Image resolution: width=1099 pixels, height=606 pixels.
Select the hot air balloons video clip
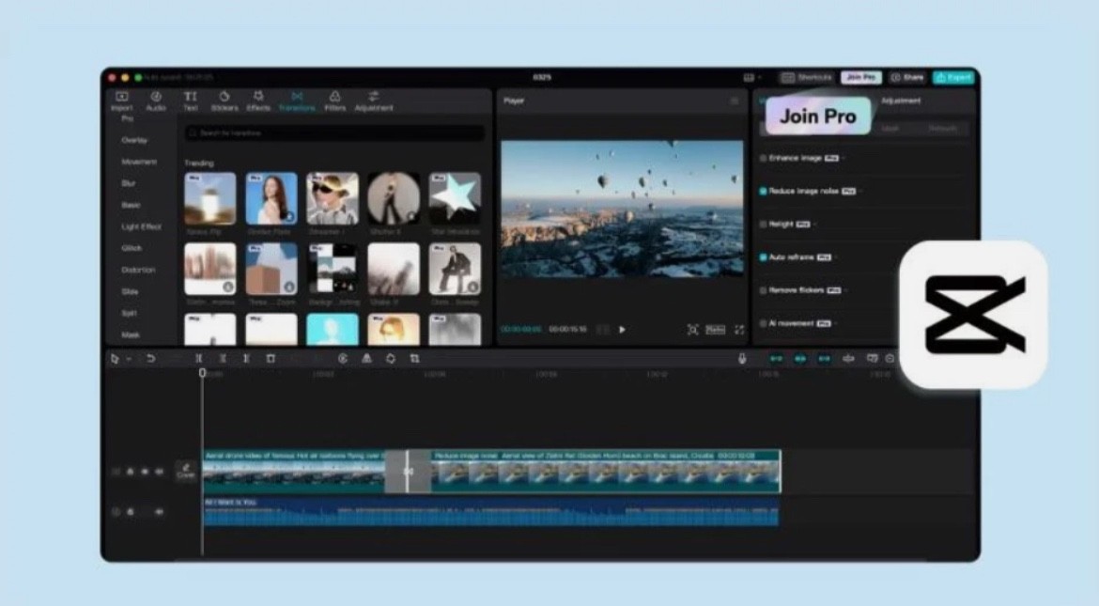point(294,471)
